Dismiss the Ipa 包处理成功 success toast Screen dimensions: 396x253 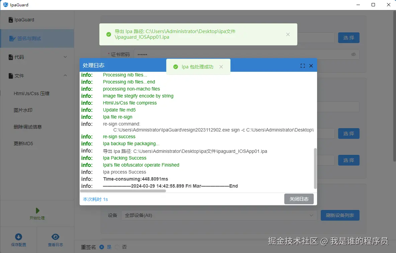pos(221,67)
